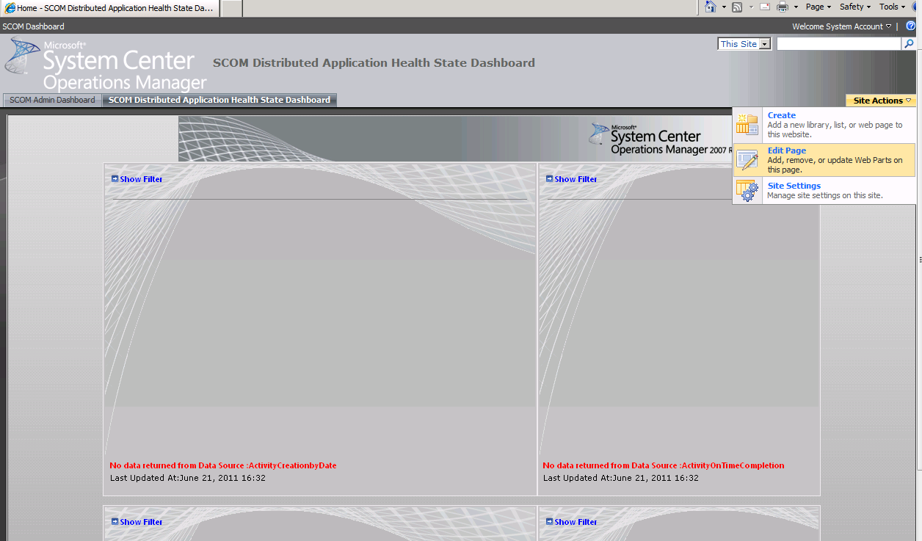Click the Create menu icon in Site Actions
This screenshot has width=922, height=541.
coord(747,125)
